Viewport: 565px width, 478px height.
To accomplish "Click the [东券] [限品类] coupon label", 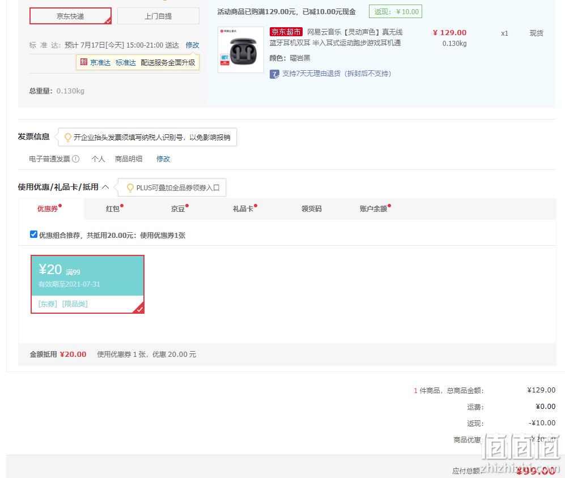I will pos(63,304).
